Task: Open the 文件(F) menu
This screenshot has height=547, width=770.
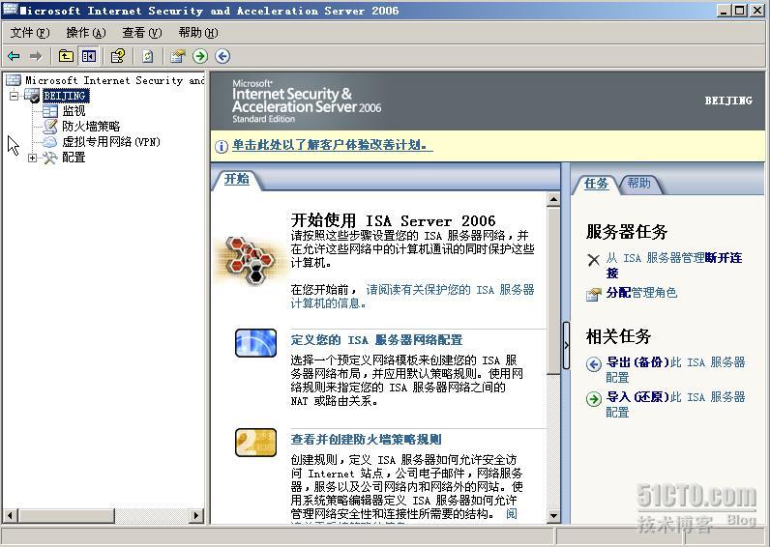Action: coord(30,33)
